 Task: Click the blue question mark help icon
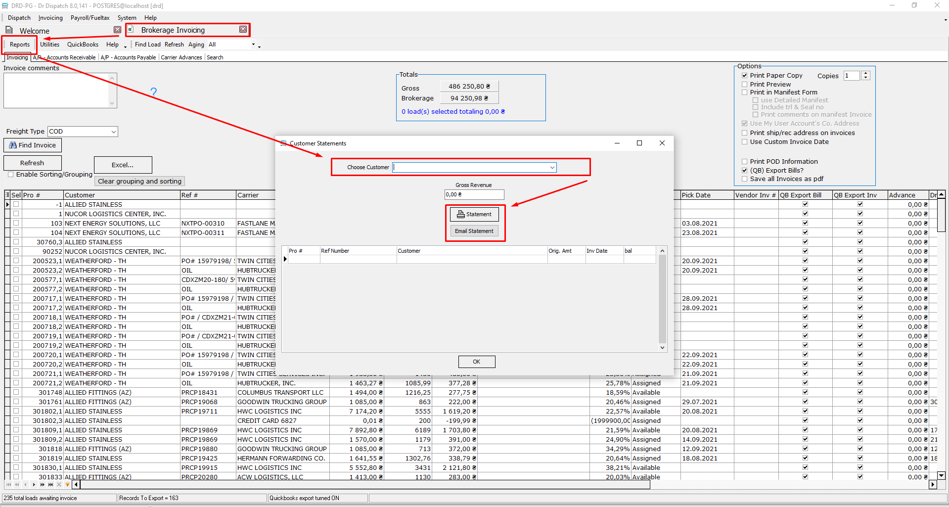(153, 92)
